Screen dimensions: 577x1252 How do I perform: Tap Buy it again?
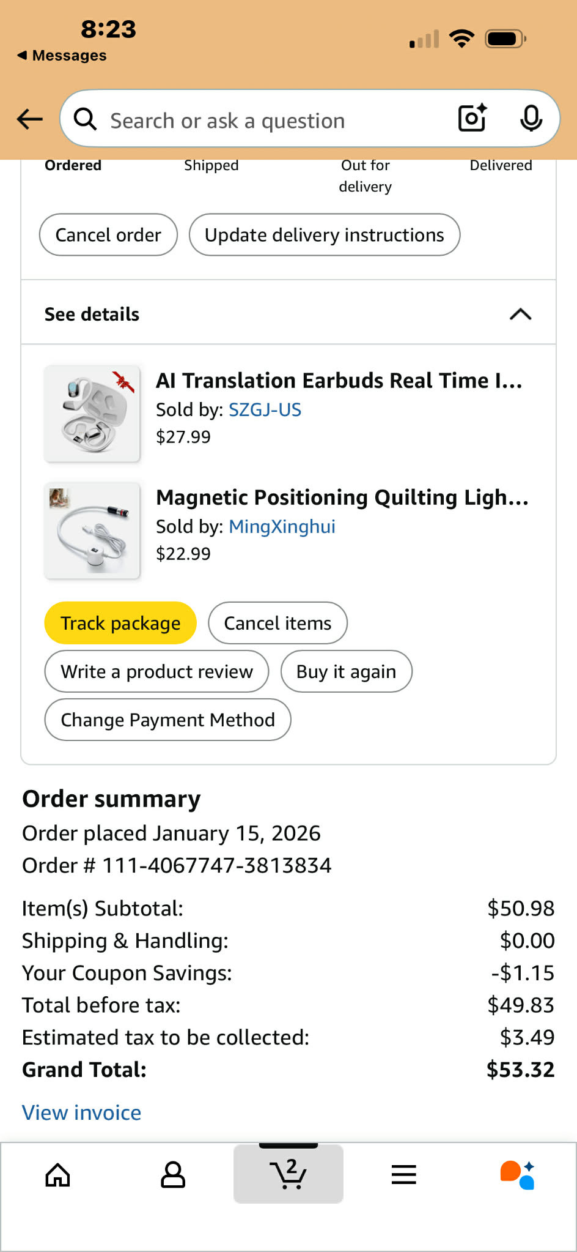346,671
